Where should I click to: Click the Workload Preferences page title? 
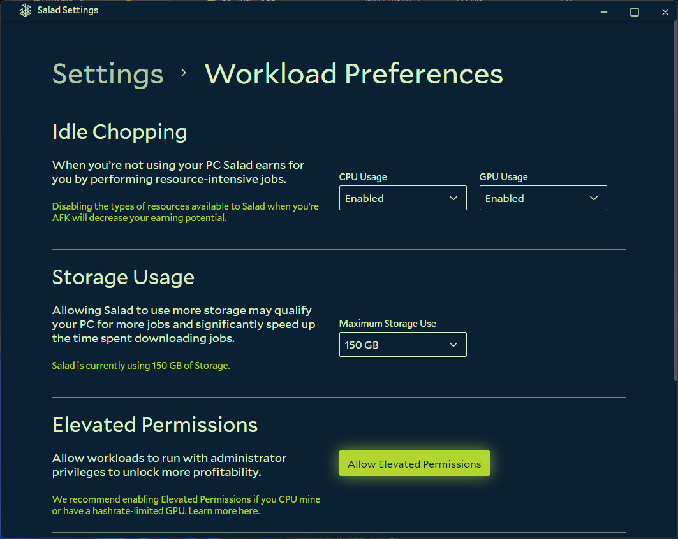(354, 74)
